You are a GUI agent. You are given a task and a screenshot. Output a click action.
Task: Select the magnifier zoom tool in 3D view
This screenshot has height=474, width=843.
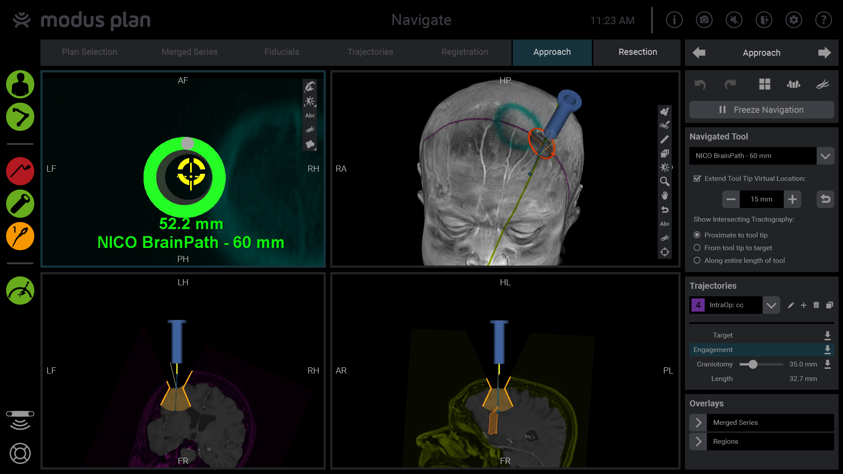tap(665, 181)
